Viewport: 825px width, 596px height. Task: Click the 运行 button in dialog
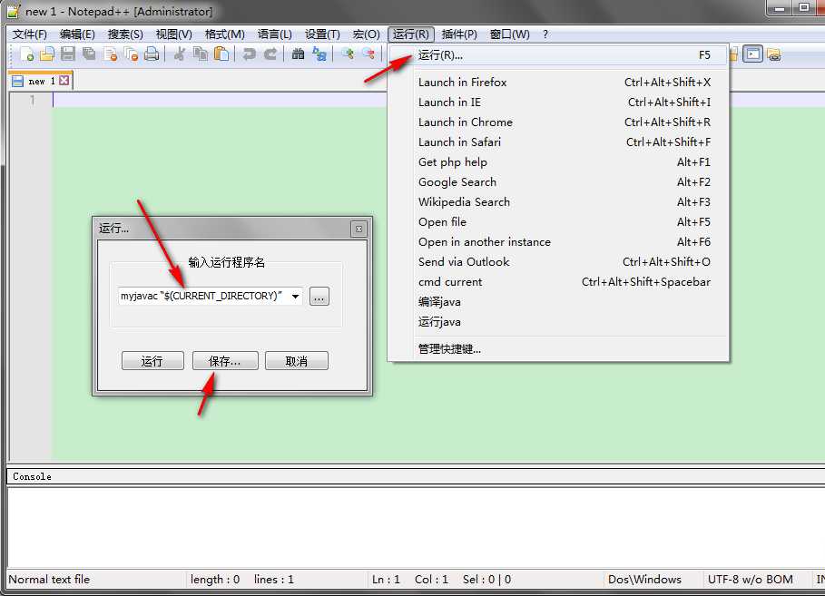152,361
